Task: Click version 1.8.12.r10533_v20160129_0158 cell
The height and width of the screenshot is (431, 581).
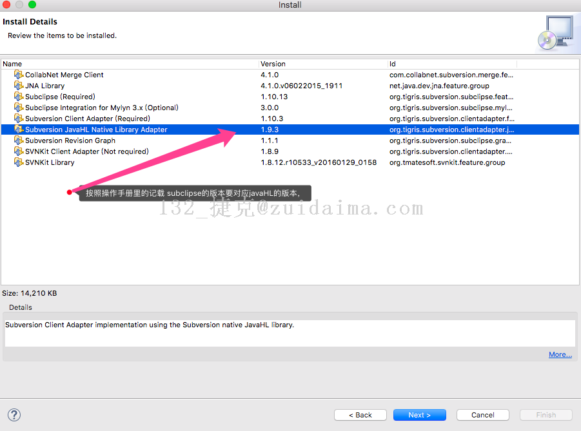Action: point(319,162)
